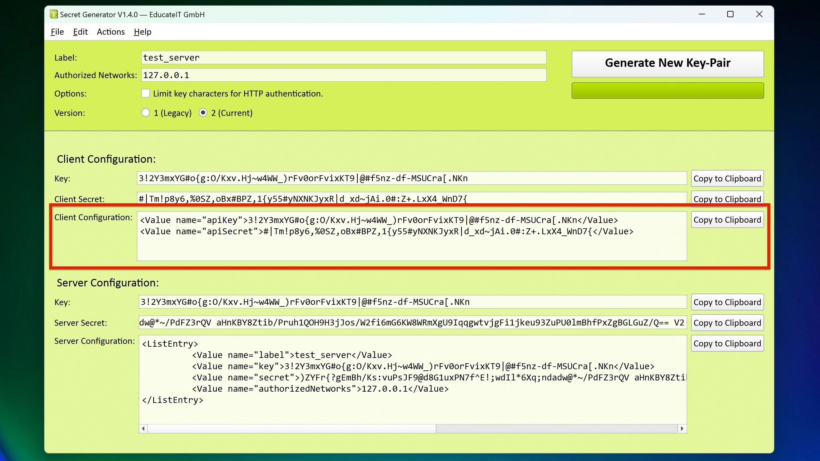Click the scrollbar right arrow

[682, 429]
